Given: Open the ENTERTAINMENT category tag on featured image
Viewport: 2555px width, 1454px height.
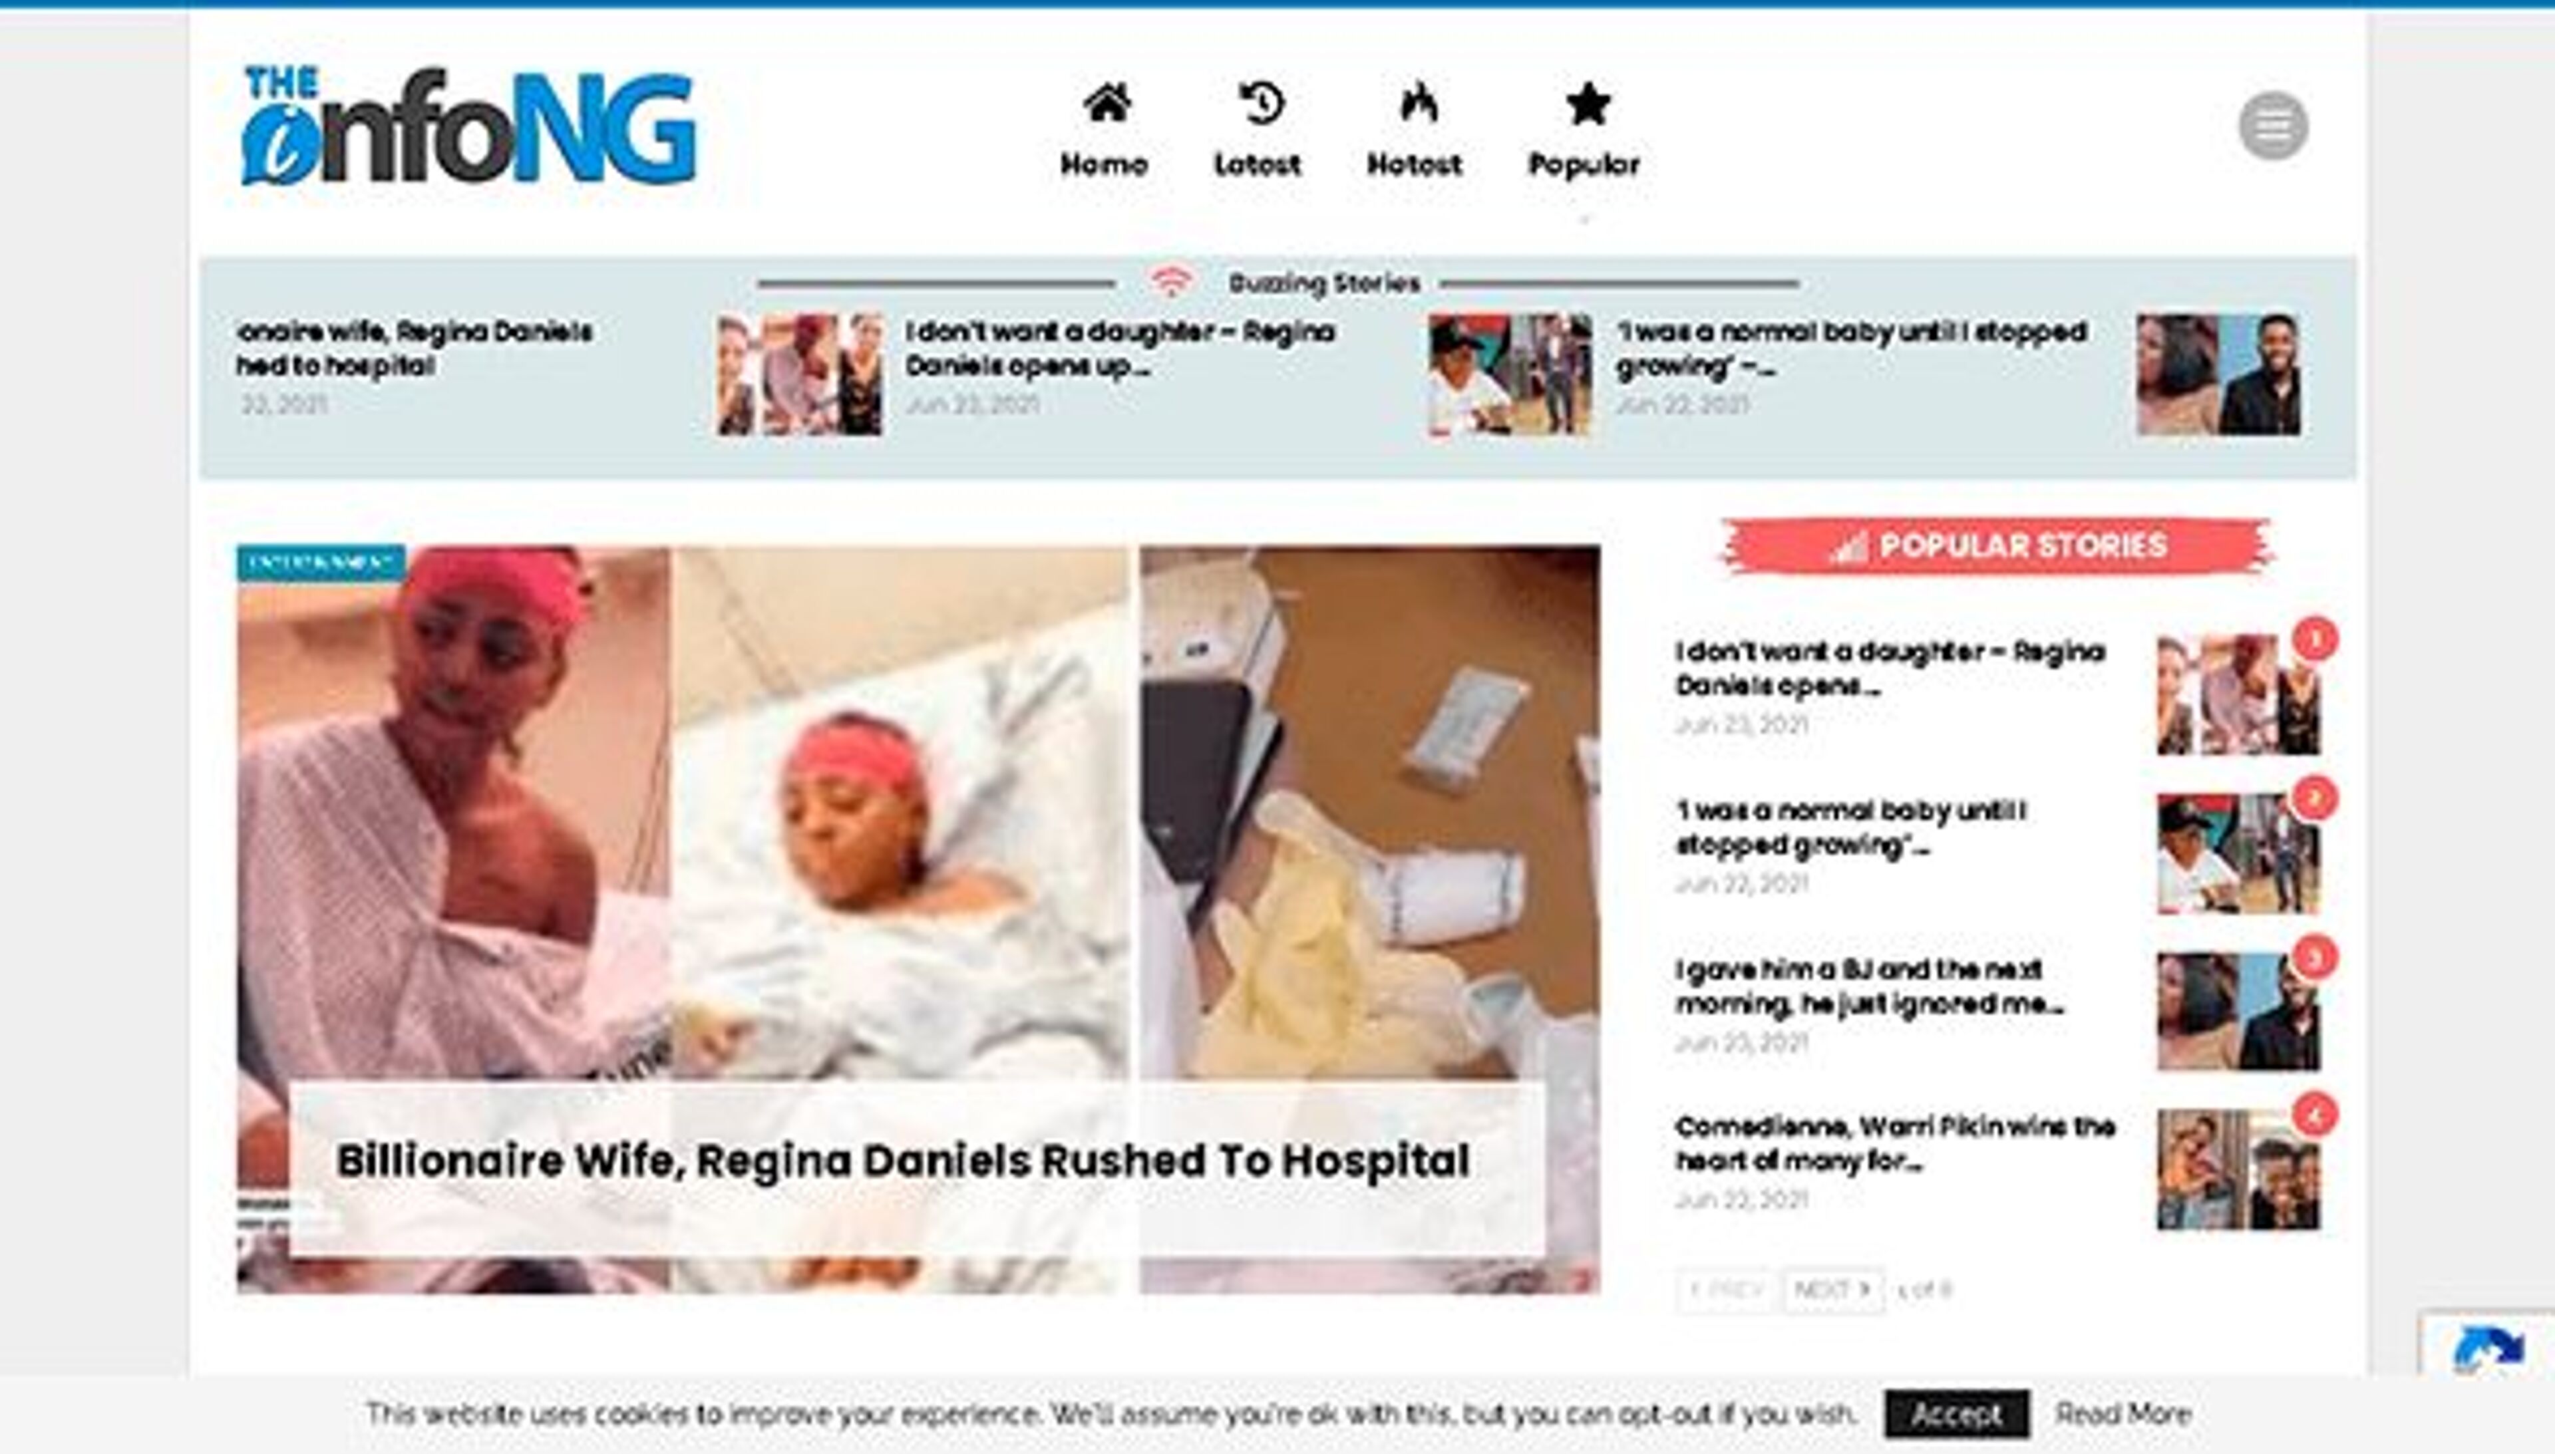Looking at the screenshot, I should 321,562.
